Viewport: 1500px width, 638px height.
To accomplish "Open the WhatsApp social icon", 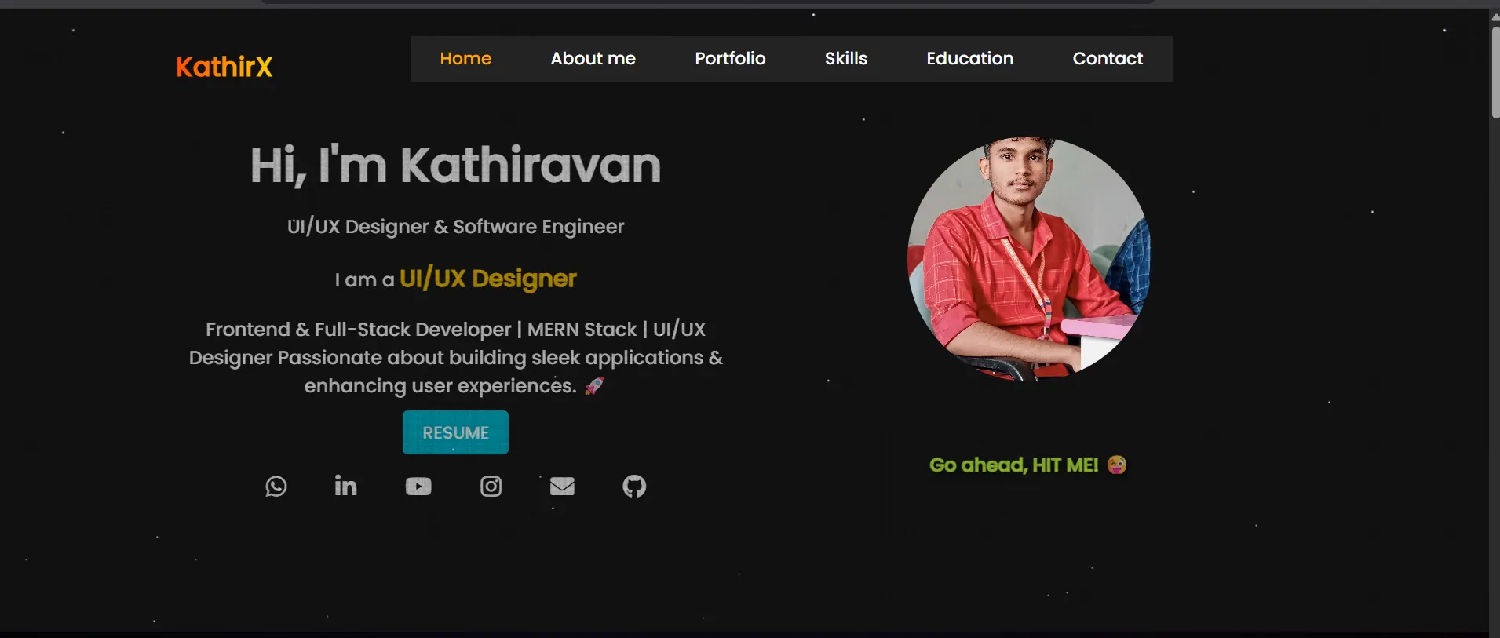I will (276, 487).
